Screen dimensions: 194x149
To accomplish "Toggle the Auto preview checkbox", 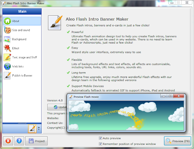I will (100, 138).
